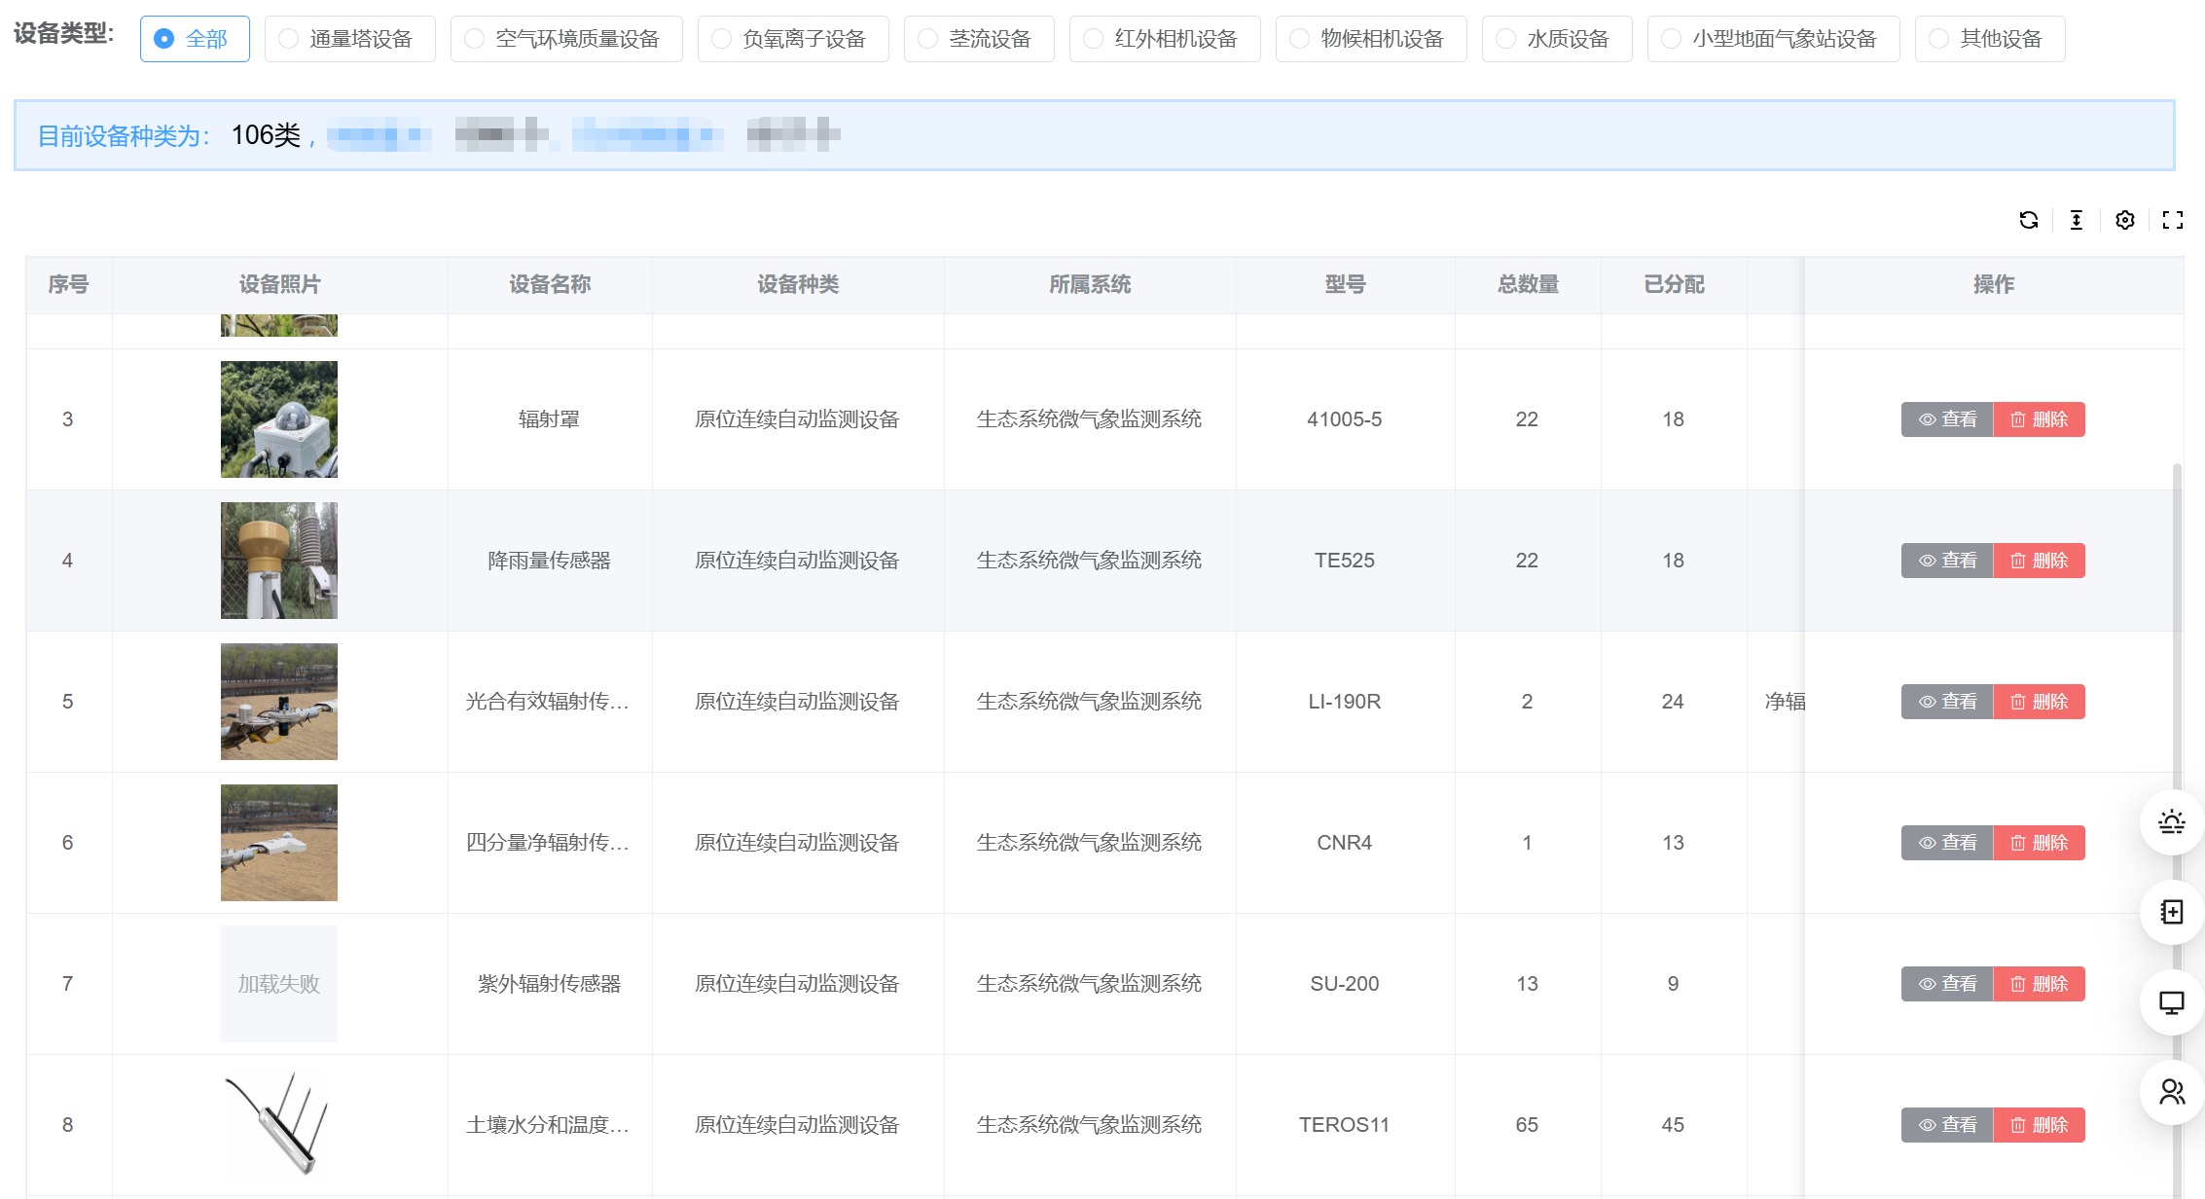The width and height of the screenshot is (2205, 1199).
Task: Open the 辐射罩 device photo thumbnail
Action: pyautogui.click(x=279, y=419)
